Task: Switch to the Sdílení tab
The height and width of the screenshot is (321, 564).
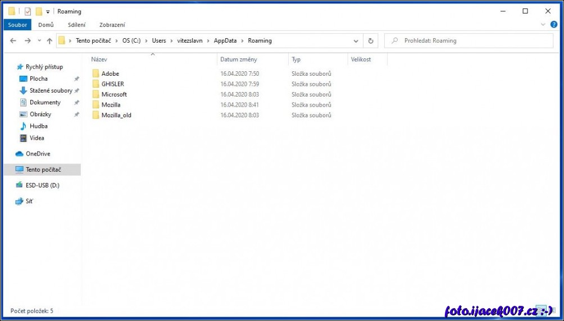Action: (76, 25)
